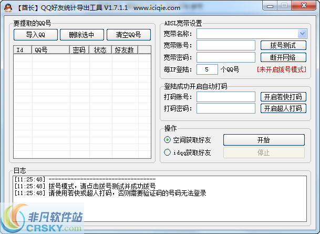Close the QQ好友统计导出工具 window
The height and width of the screenshot is (234, 320).
pyautogui.click(x=304, y=6)
